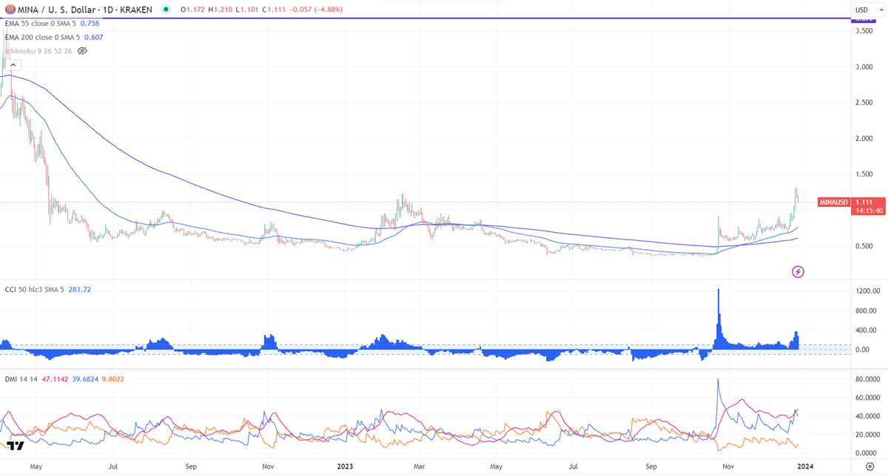Click the 80.0000 DMI axis label

(x=867, y=380)
